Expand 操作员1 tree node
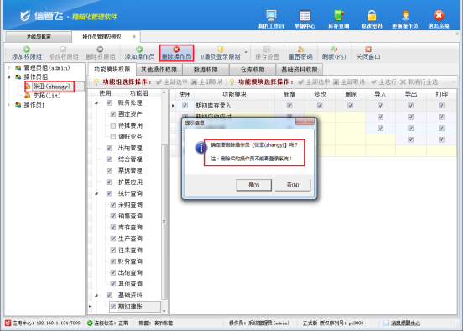The height and width of the screenshot is (331, 464). (x=9, y=105)
